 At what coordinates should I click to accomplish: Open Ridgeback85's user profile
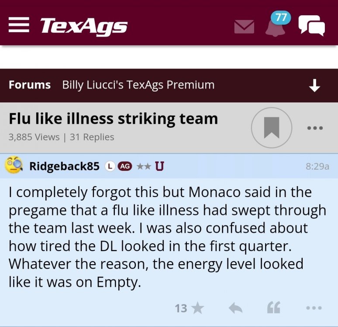64,166
